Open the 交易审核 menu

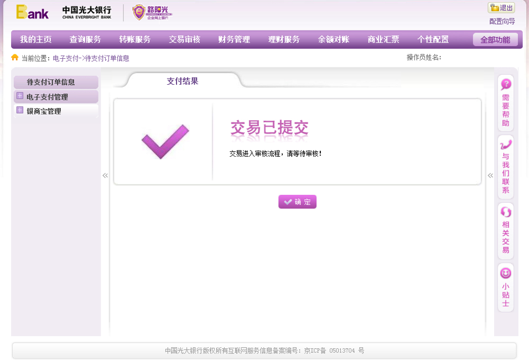click(x=185, y=39)
